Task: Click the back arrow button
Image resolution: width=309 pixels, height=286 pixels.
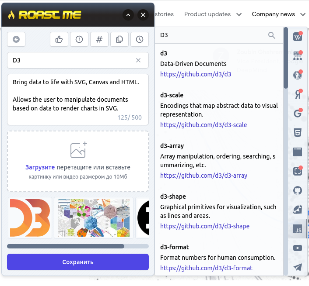Action: point(16,39)
